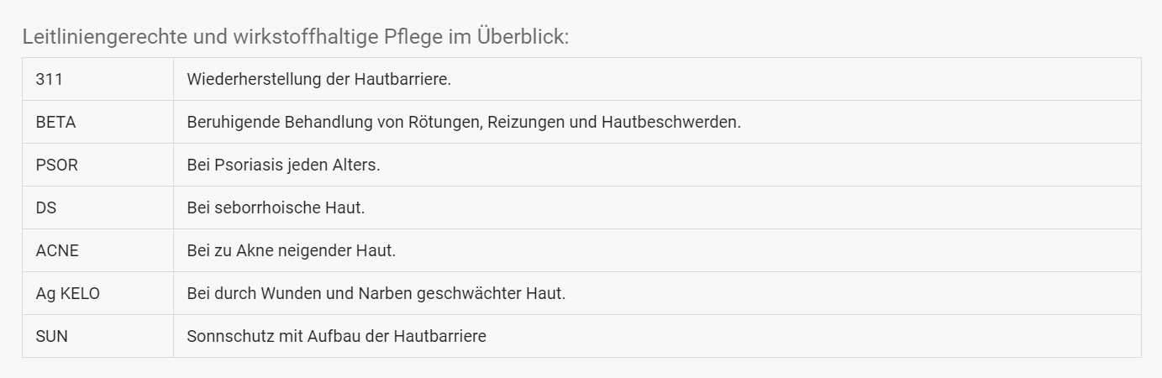This screenshot has height=378, width=1162.
Task: Click 'Bei Psoriasis jeden Alters.' text
Action: point(283,165)
